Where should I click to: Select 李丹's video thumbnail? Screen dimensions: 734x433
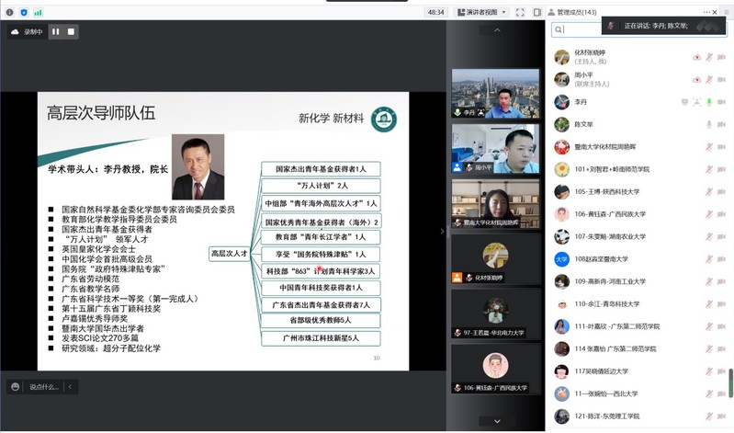point(495,93)
